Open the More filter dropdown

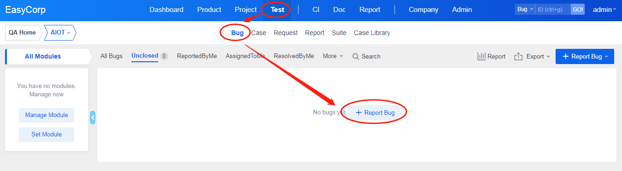[332, 56]
